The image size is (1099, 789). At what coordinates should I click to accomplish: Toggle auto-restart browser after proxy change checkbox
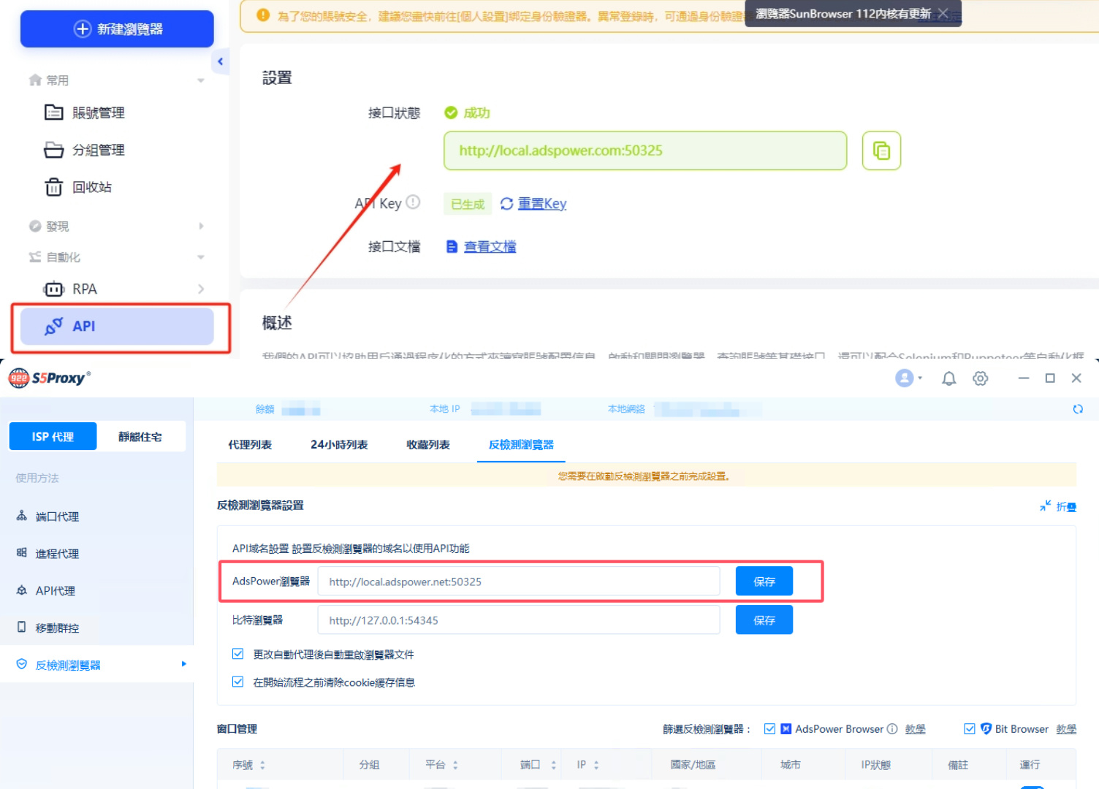237,654
